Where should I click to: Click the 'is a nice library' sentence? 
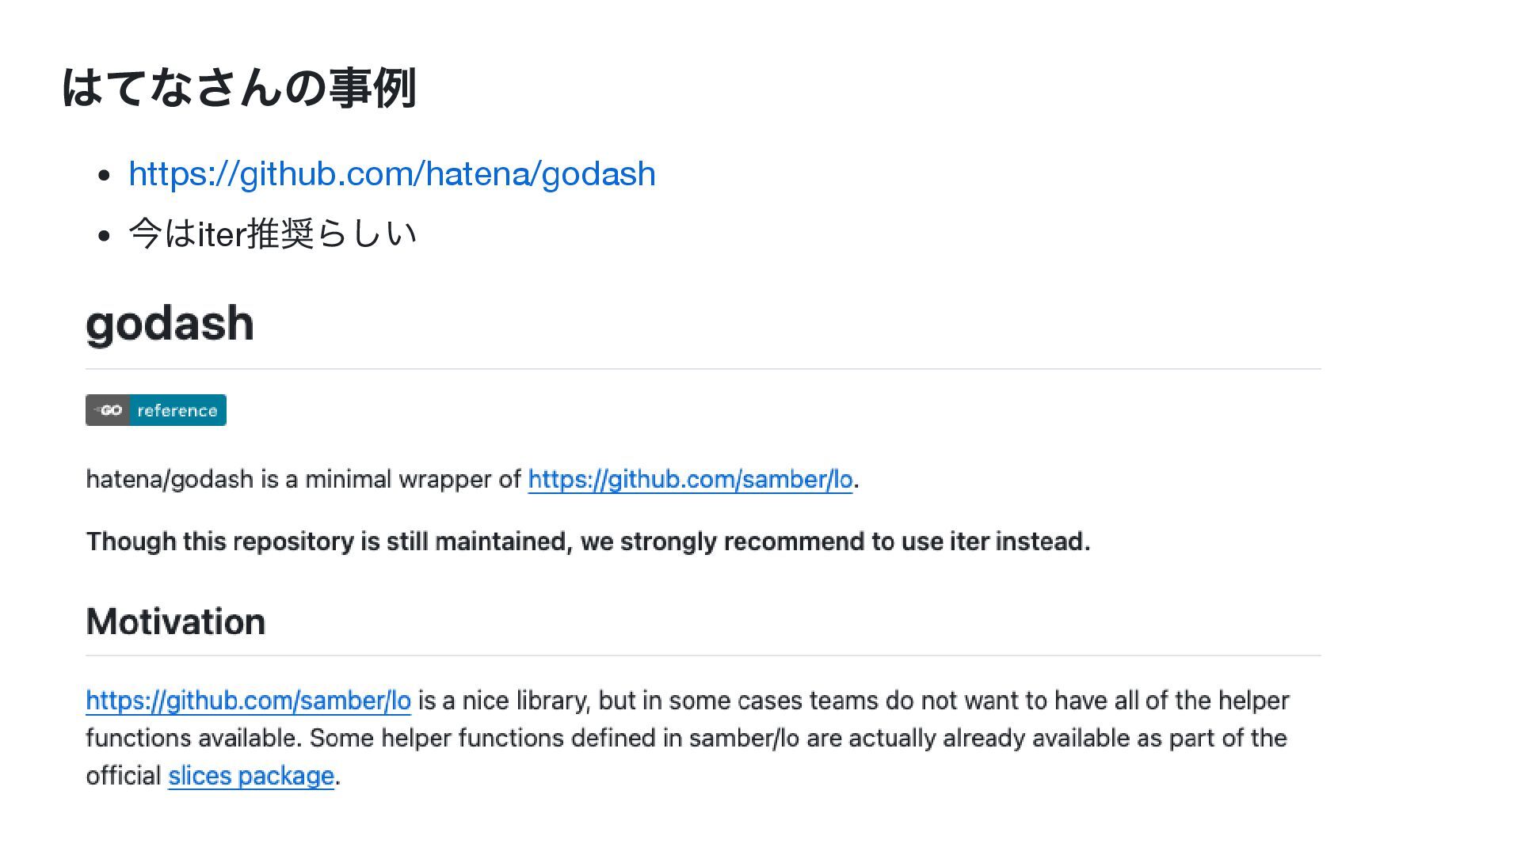pos(854,701)
